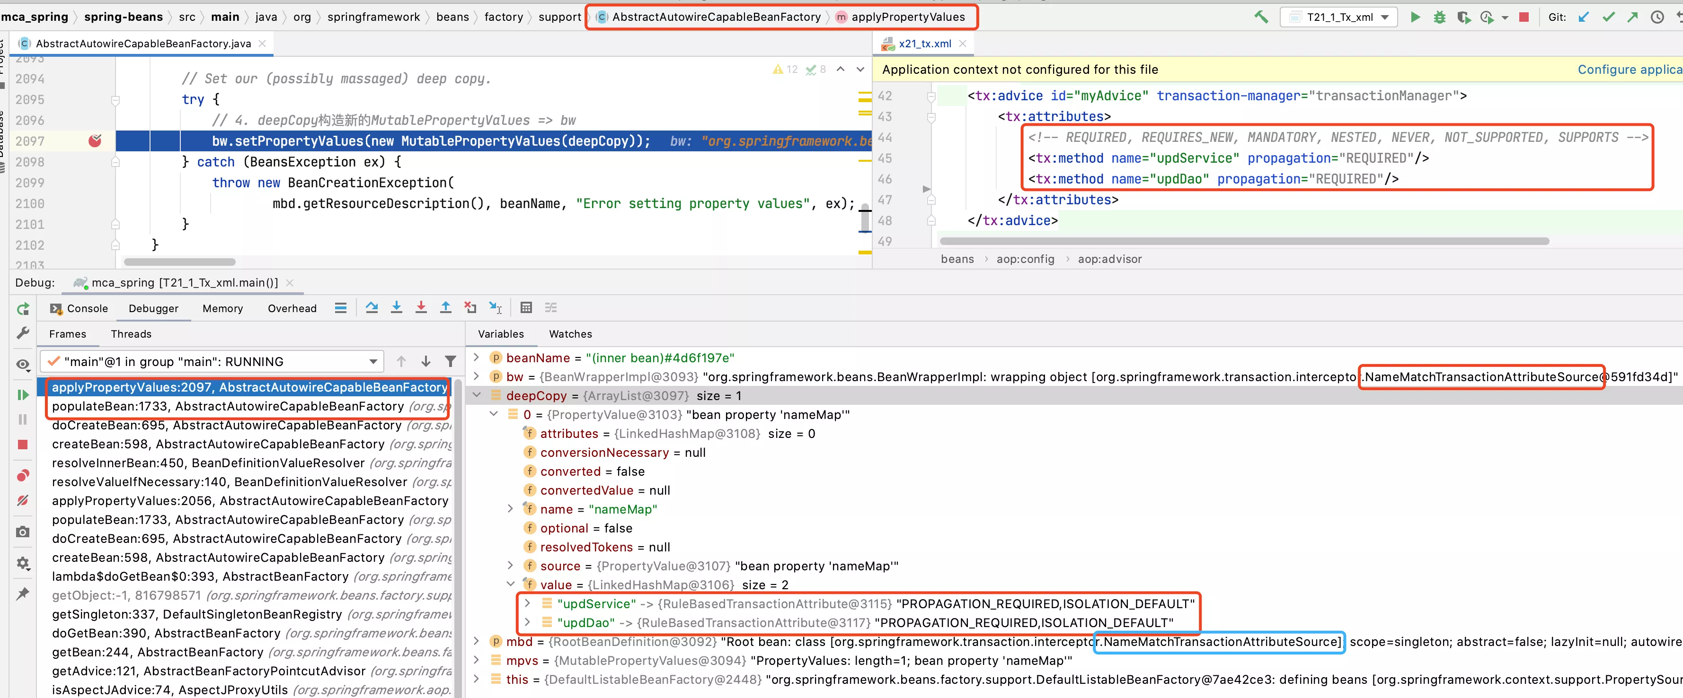The width and height of the screenshot is (1683, 698).
Task: Open the T21_1_Tx_xml run configuration dropdown
Action: click(x=1339, y=17)
